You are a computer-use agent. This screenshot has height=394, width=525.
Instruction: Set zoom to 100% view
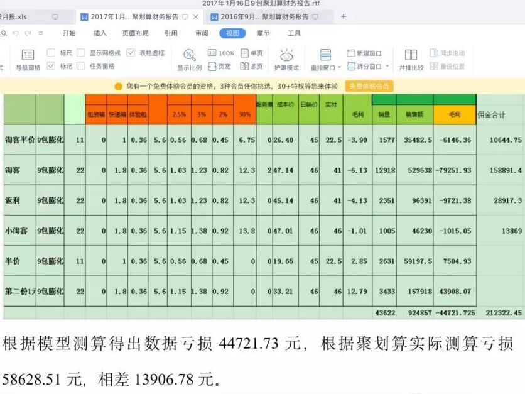[x=220, y=53]
